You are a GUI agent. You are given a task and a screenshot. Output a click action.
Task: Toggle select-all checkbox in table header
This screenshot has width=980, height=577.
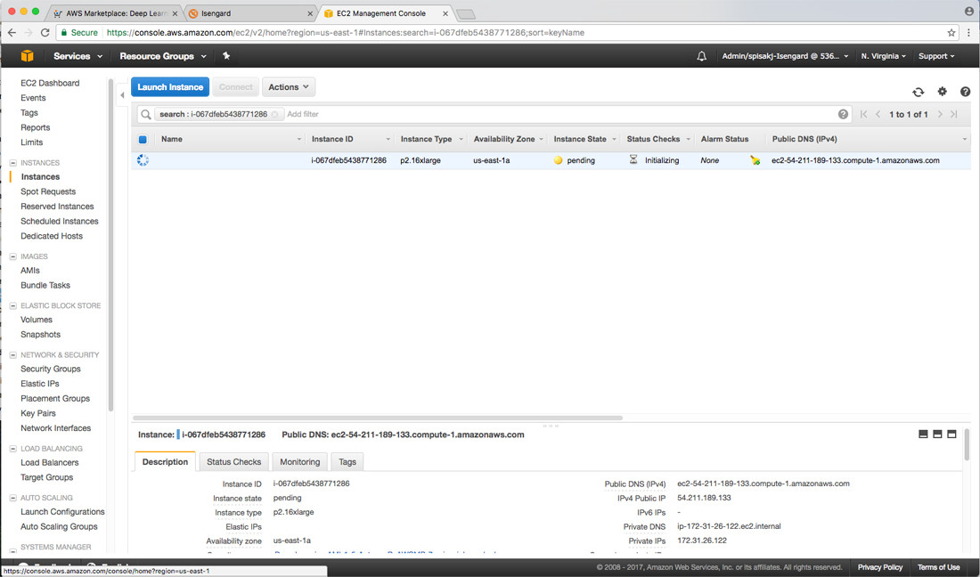pos(143,139)
